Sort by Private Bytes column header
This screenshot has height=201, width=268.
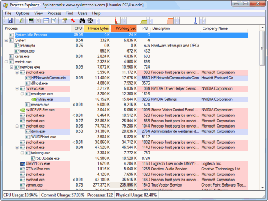pos(98,28)
